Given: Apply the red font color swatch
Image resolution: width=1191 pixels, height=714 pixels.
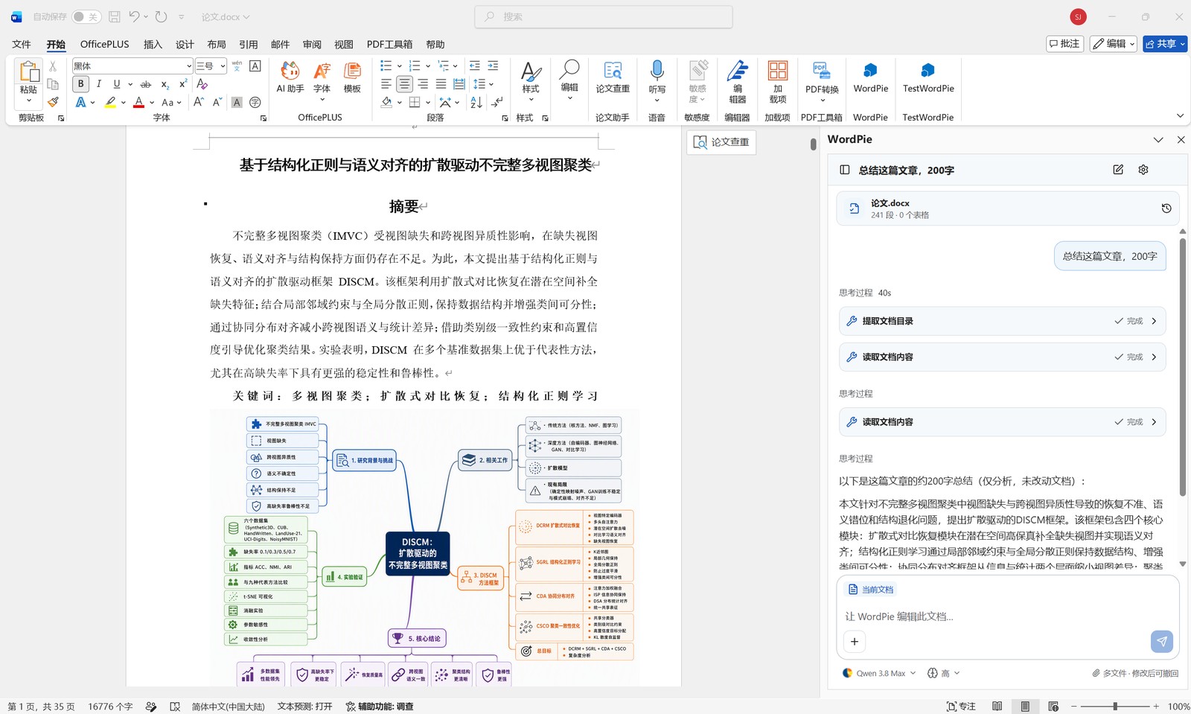Looking at the screenshot, I should (x=138, y=102).
